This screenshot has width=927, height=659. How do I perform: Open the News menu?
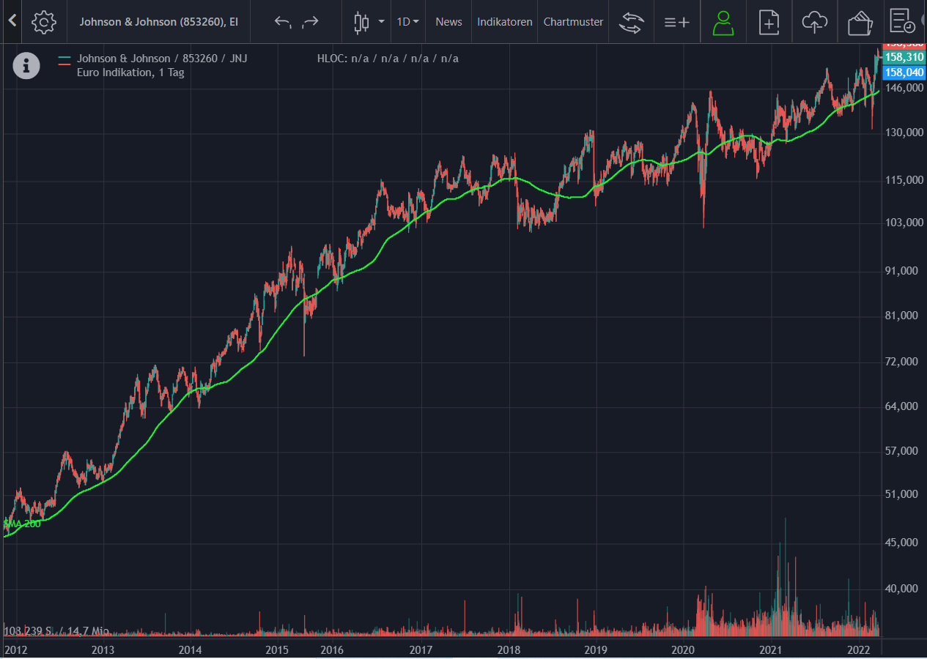[x=448, y=22]
